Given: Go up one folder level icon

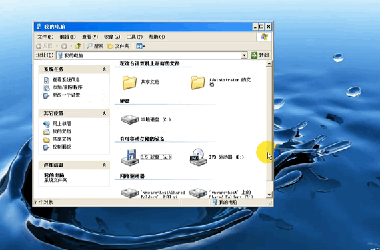Looking at the screenshot, I should coord(78,46).
